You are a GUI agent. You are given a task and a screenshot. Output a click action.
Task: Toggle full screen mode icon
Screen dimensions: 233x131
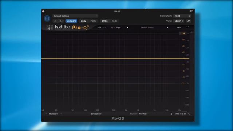click(x=187, y=28)
